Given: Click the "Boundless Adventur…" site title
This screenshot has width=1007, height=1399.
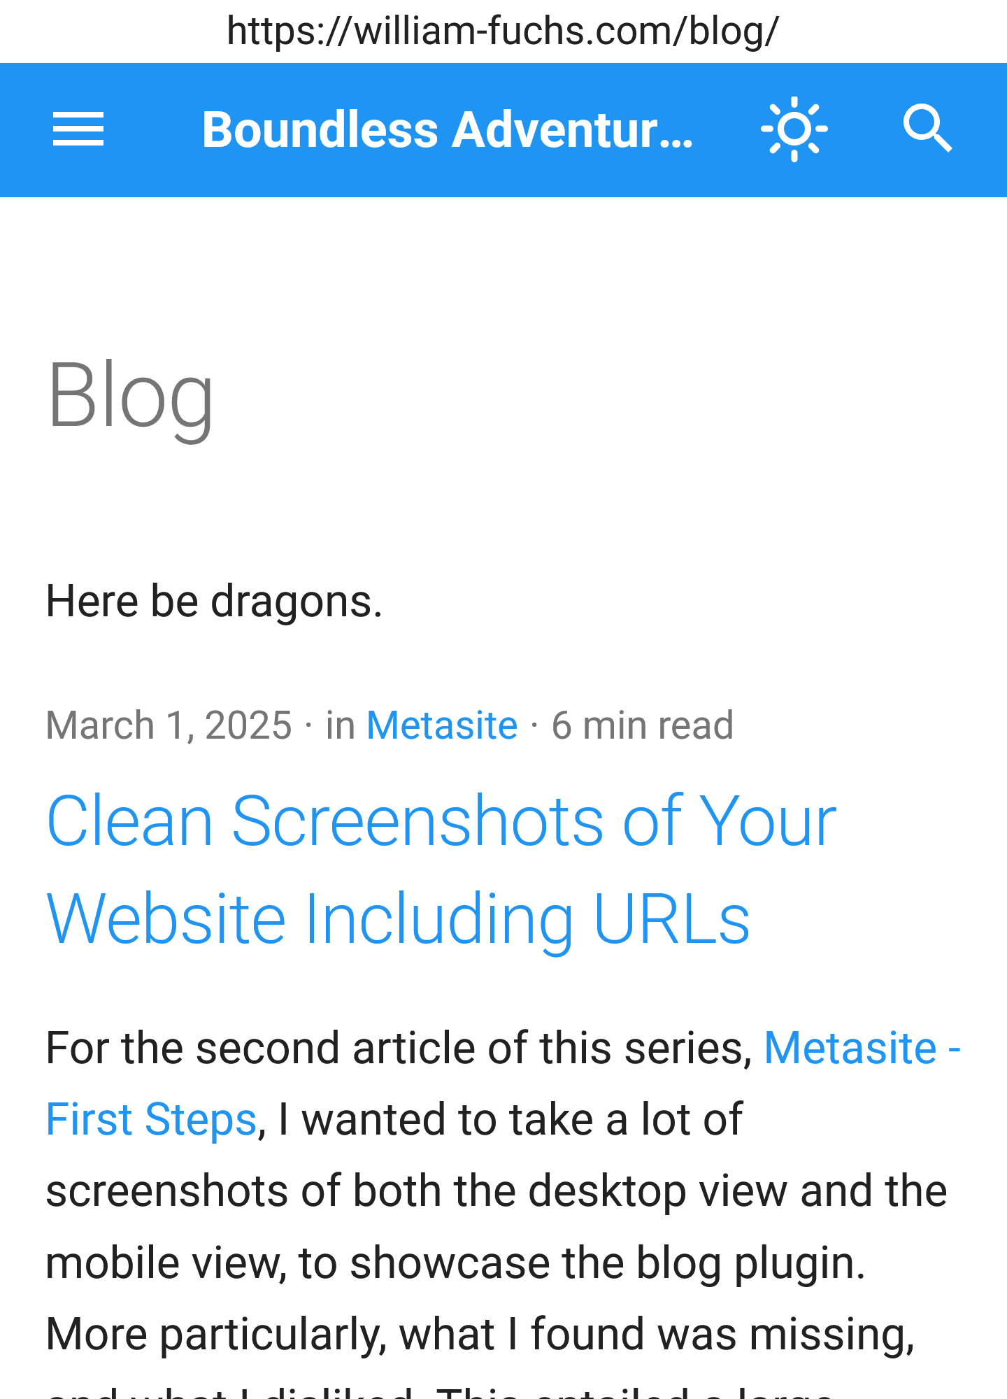Looking at the screenshot, I should point(448,130).
